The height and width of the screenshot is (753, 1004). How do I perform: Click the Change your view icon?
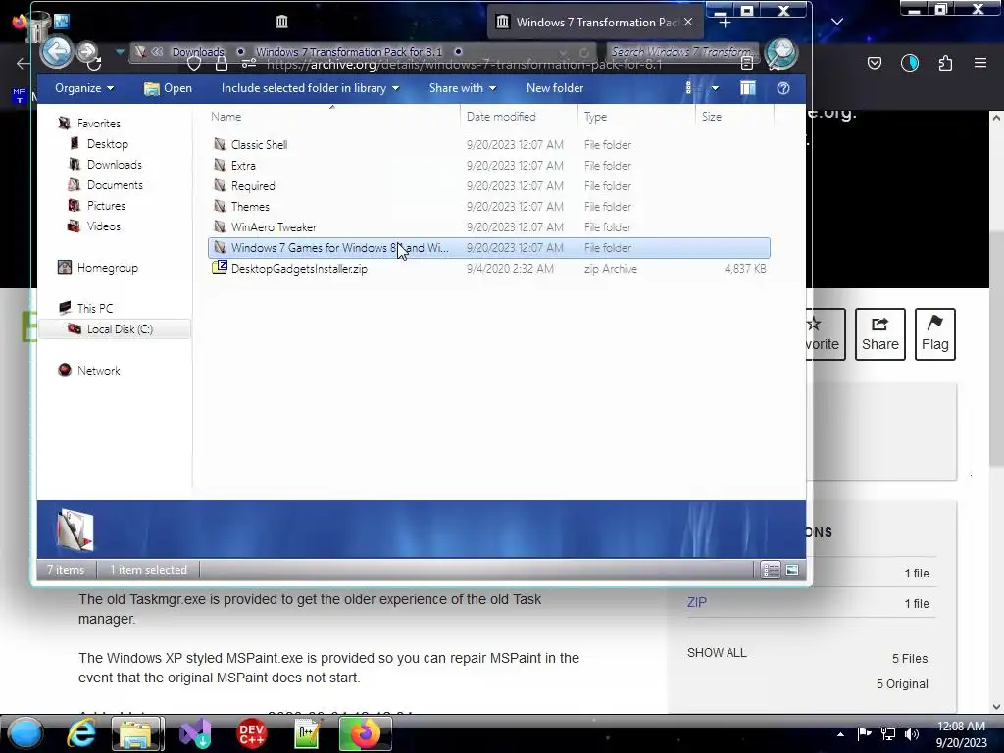[691, 88]
